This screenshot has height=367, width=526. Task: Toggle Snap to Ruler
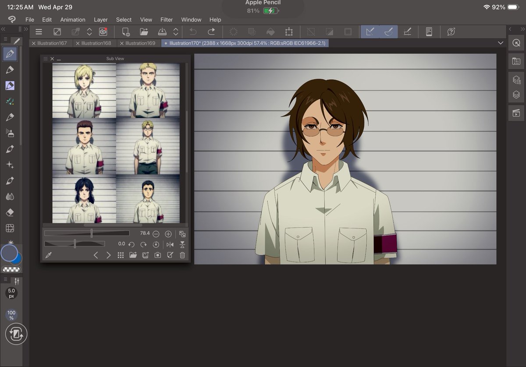click(370, 32)
